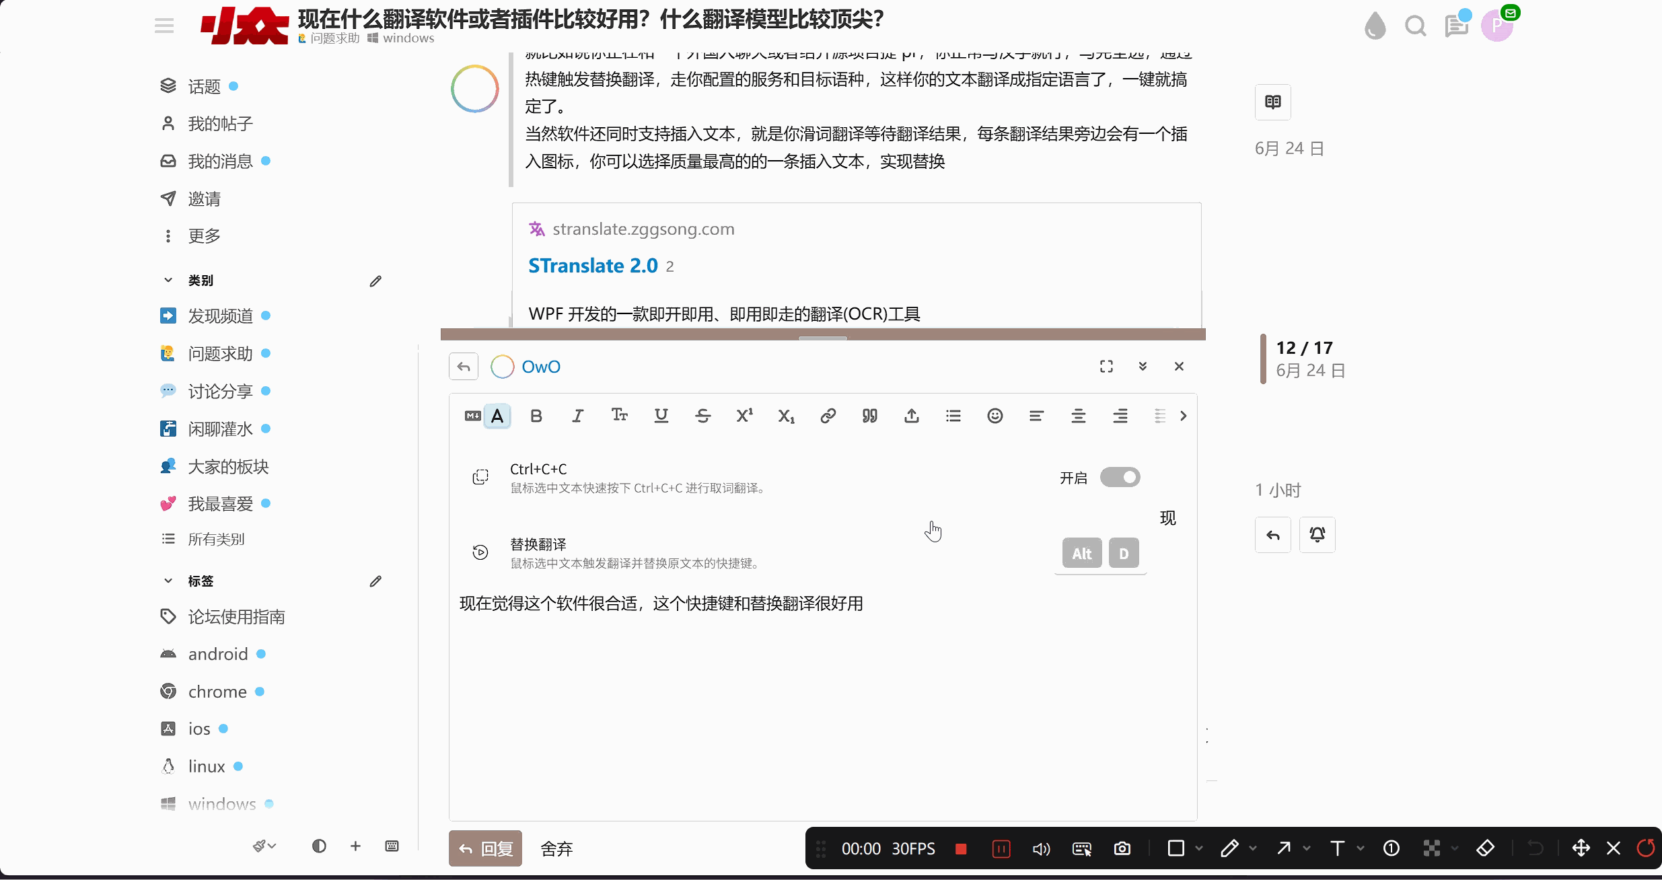Click the upload file icon in toolbar
The height and width of the screenshot is (880, 1662).
click(x=911, y=416)
